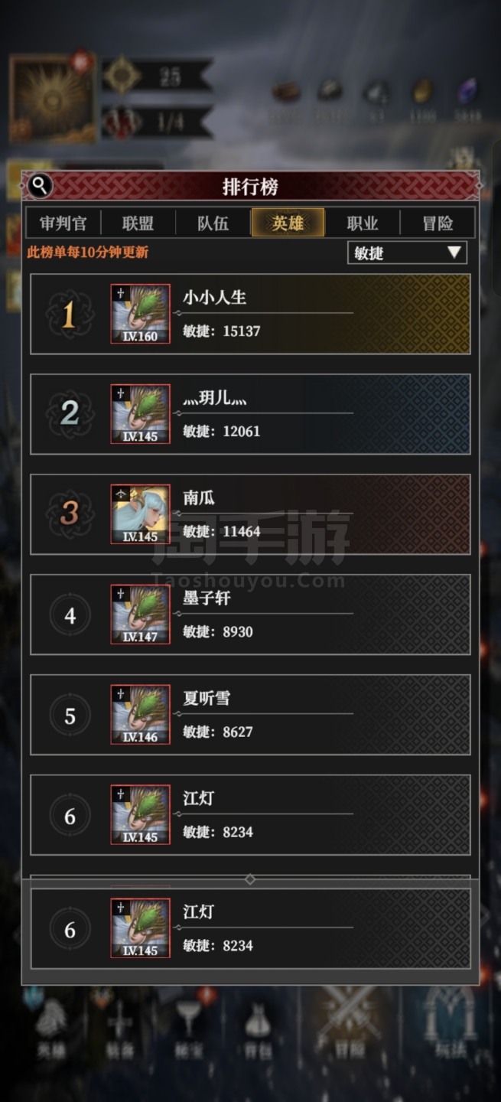Open the leaderboard search magnifier icon
The width and height of the screenshot is (501, 1102).
(40, 185)
